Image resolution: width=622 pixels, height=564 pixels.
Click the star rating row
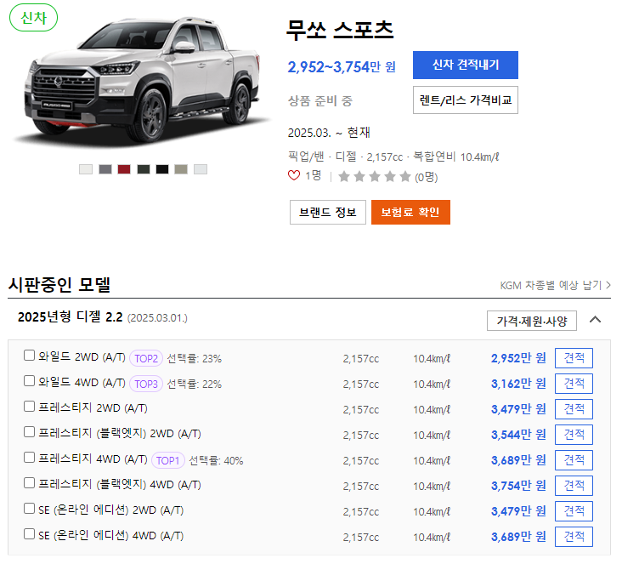pyautogui.click(x=375, y=177)
